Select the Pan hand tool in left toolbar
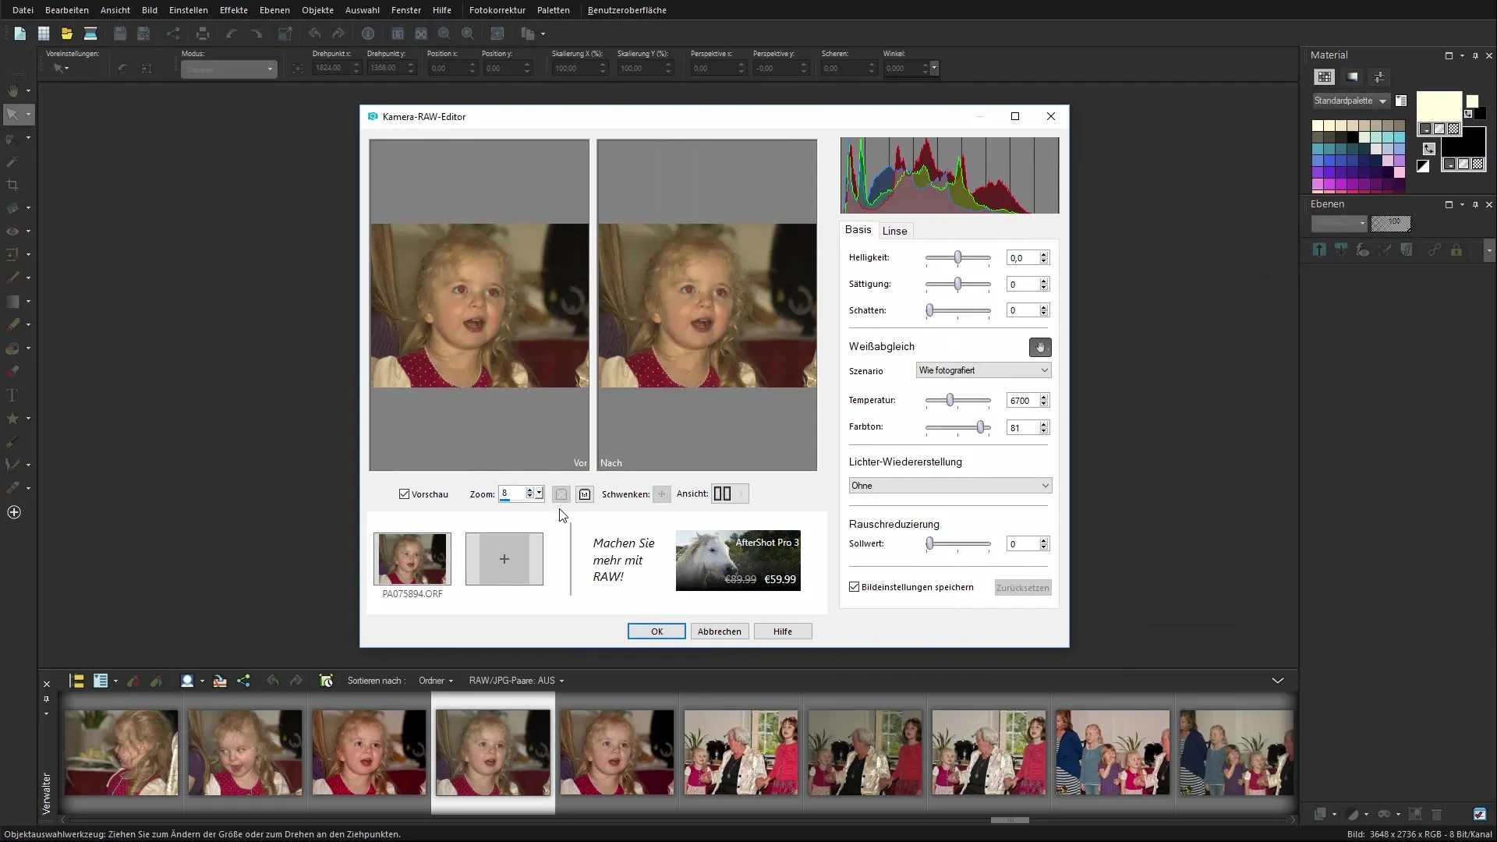1497x842 pixels. click(x=13, y=91)
